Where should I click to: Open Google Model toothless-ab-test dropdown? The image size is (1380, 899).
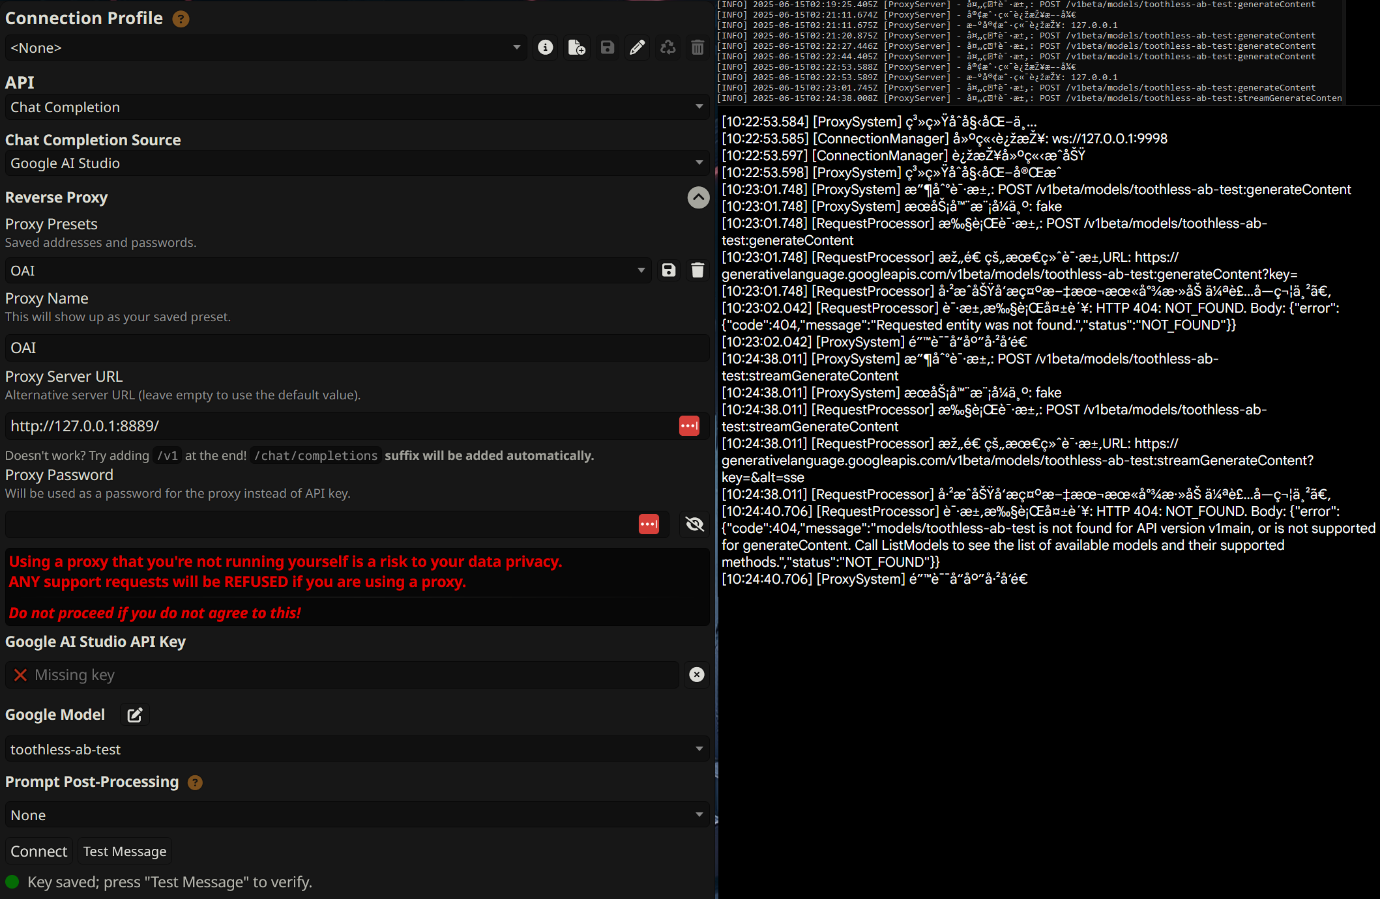point(357,749)
